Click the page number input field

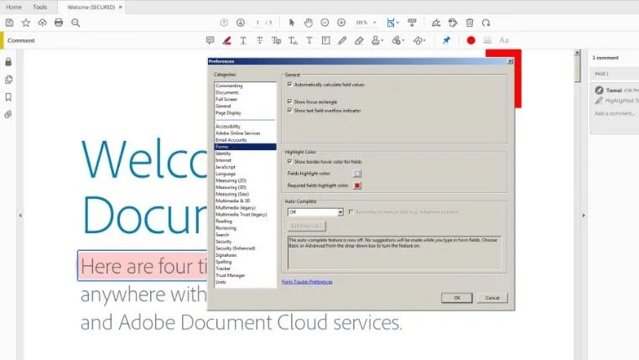[257, 23]
